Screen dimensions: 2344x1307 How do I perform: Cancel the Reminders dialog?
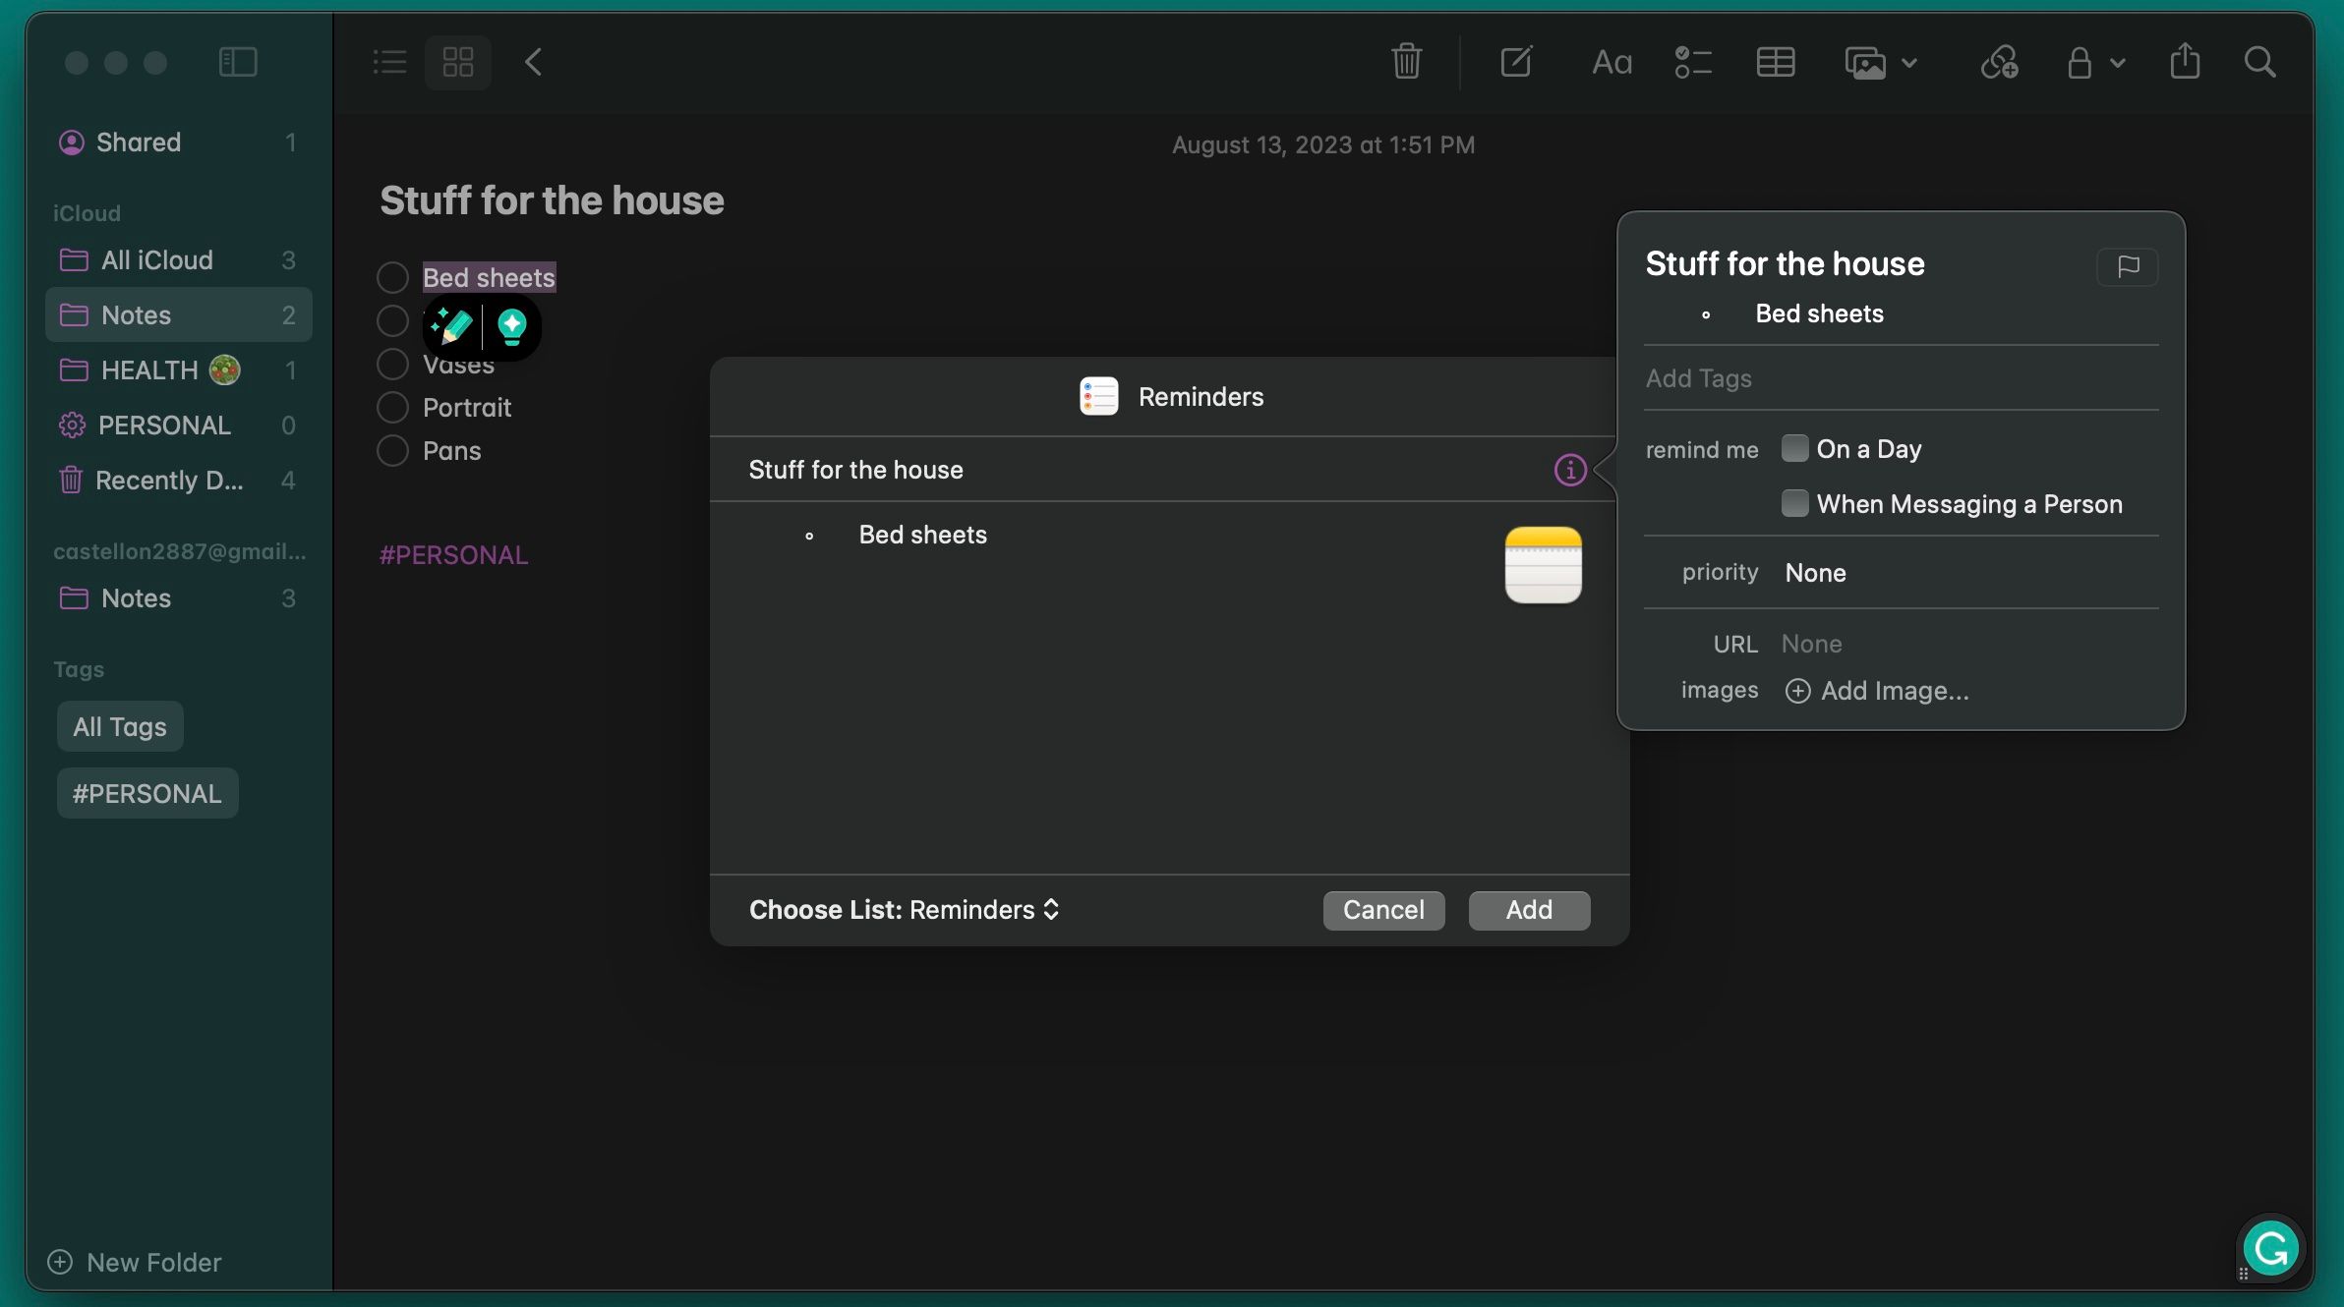click(1383, 910)
